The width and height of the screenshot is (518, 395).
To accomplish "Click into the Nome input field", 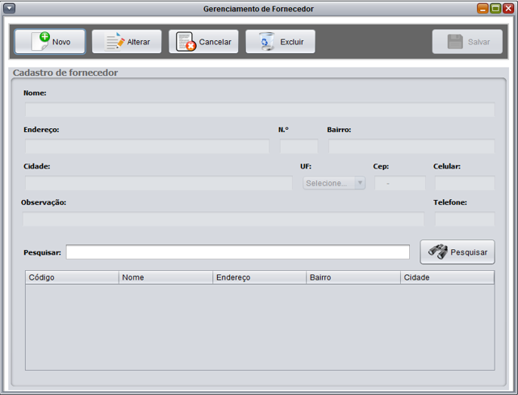I will click(259, 110).
